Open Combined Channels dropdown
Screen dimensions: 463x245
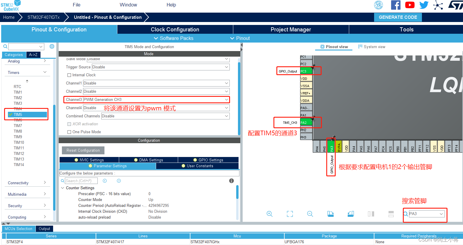pyautogui.click(x=165, y=116)
